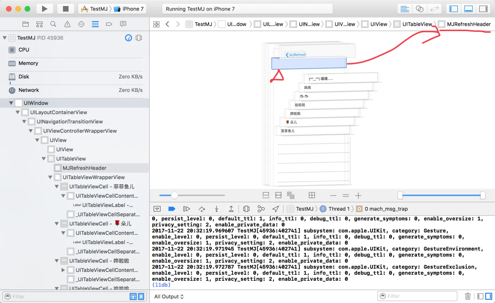Collapse the UIWindow tree node
The height and width of the screenshot is (303, 495).
[11, 103]
